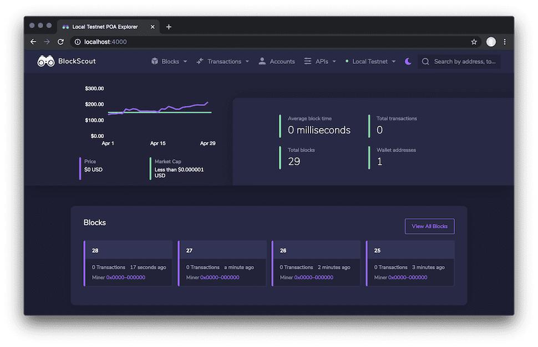Expand the Transactions dropdown menu
The width and height of the screenshot is (538, 347).
coord(222,62)
